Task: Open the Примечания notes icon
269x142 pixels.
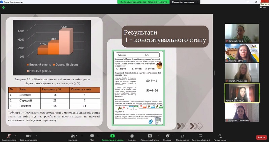Action: point(220,136)
